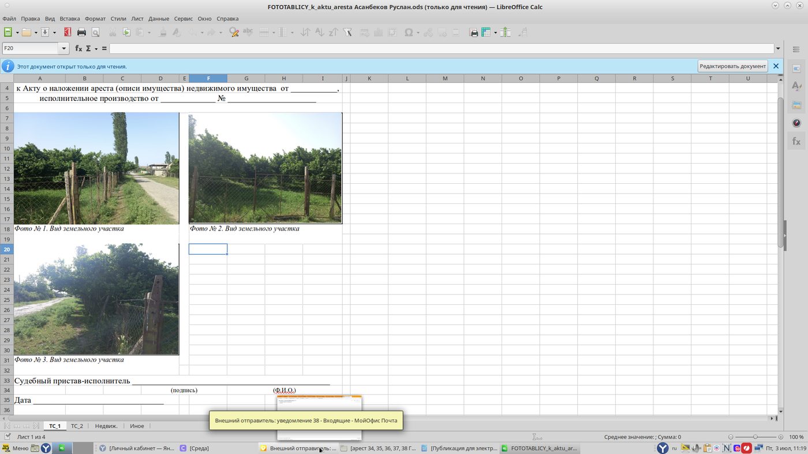The width and height of the screenshot is (808, 454).
Task: Expand the formula bar with the arrow
Action: coord(778,48)
